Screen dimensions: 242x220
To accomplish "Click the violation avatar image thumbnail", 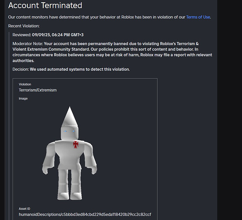I will tap(70, 153).
